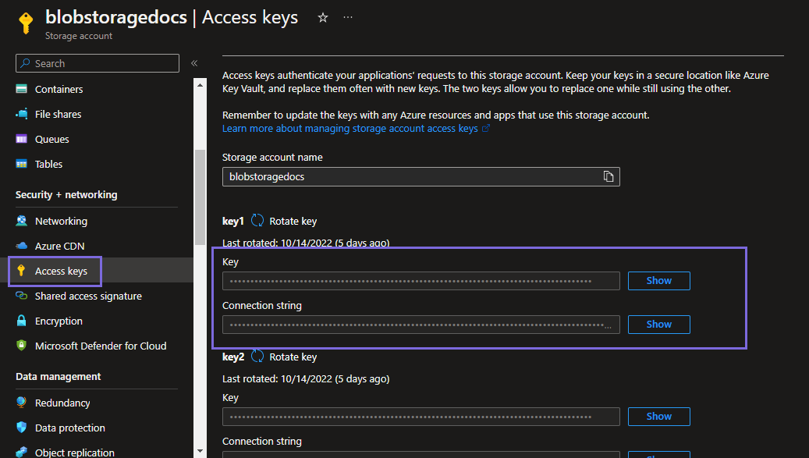Copy the storage account name
Viewport: 809px width, 458px height.
click(609, 176)
